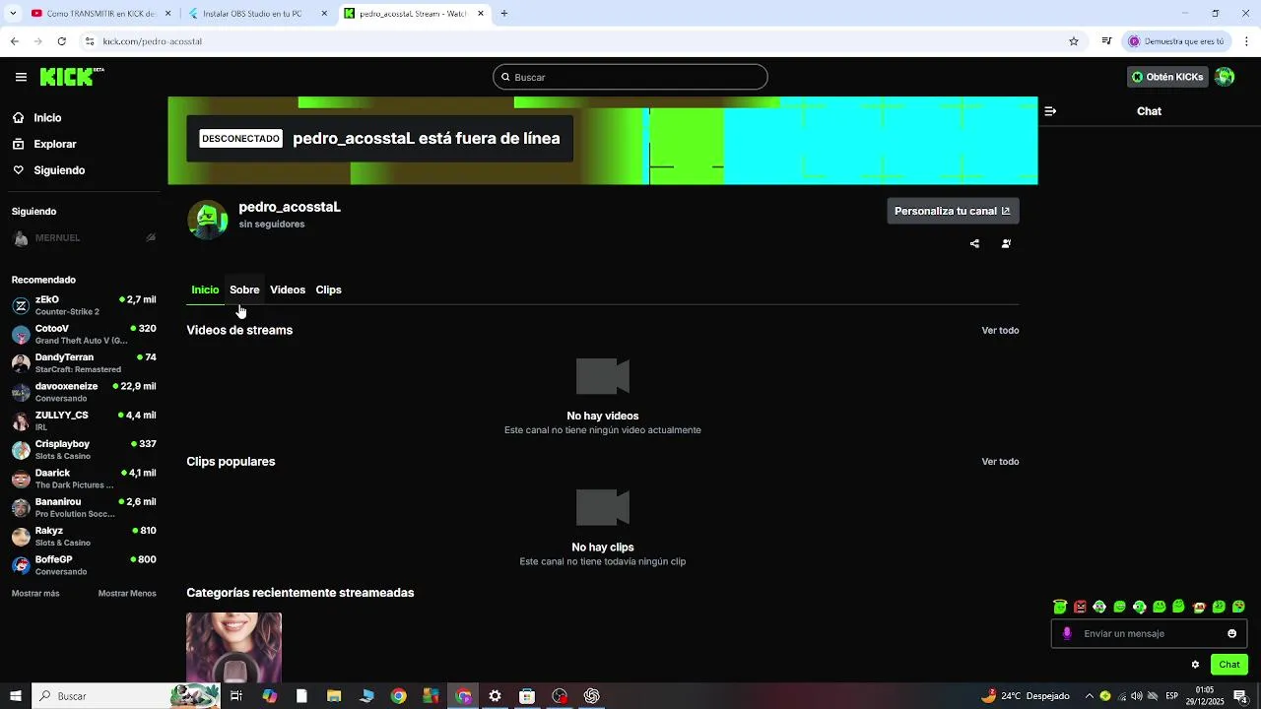
Task: Open Task View on taskbar
Action: tap(236, 696)
